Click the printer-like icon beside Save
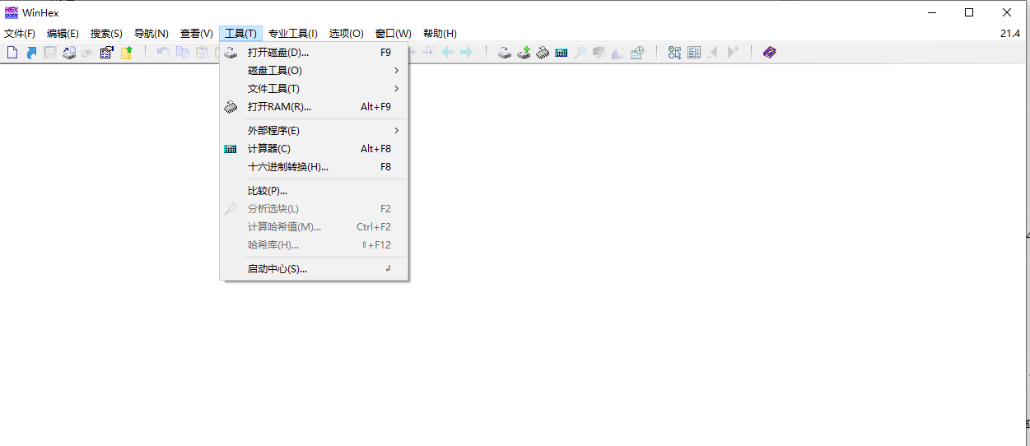 (x=69, y=53)
